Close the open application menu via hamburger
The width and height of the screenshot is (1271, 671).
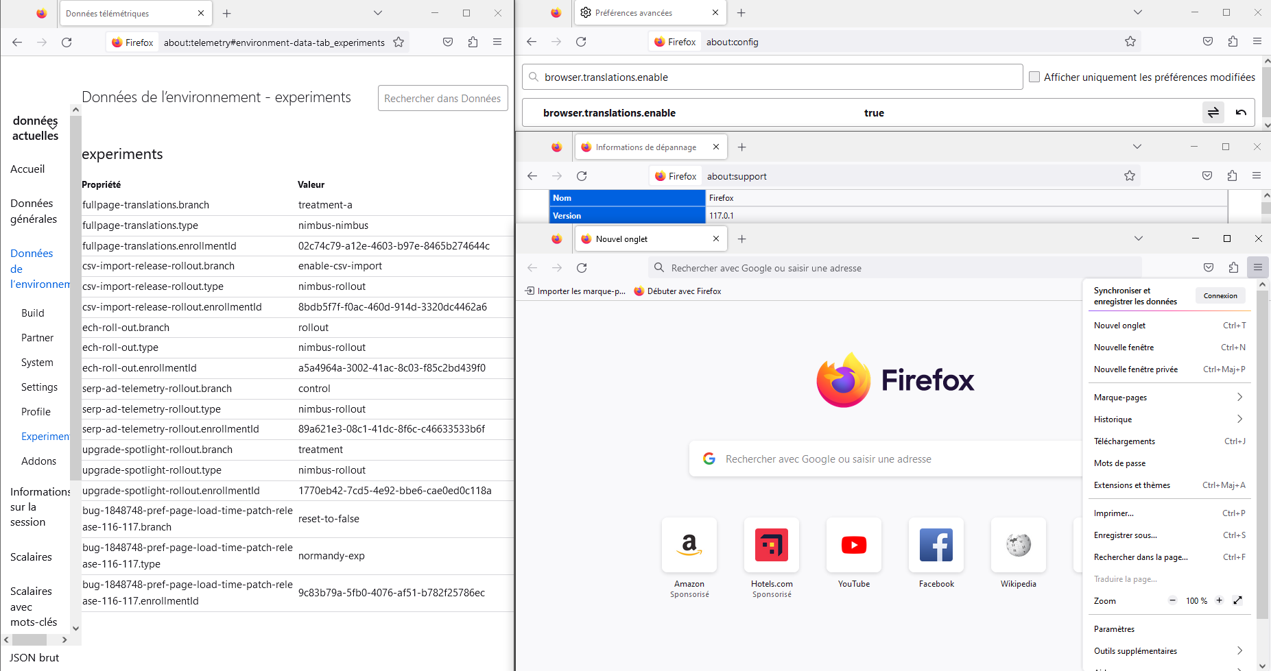point(1258,268)
